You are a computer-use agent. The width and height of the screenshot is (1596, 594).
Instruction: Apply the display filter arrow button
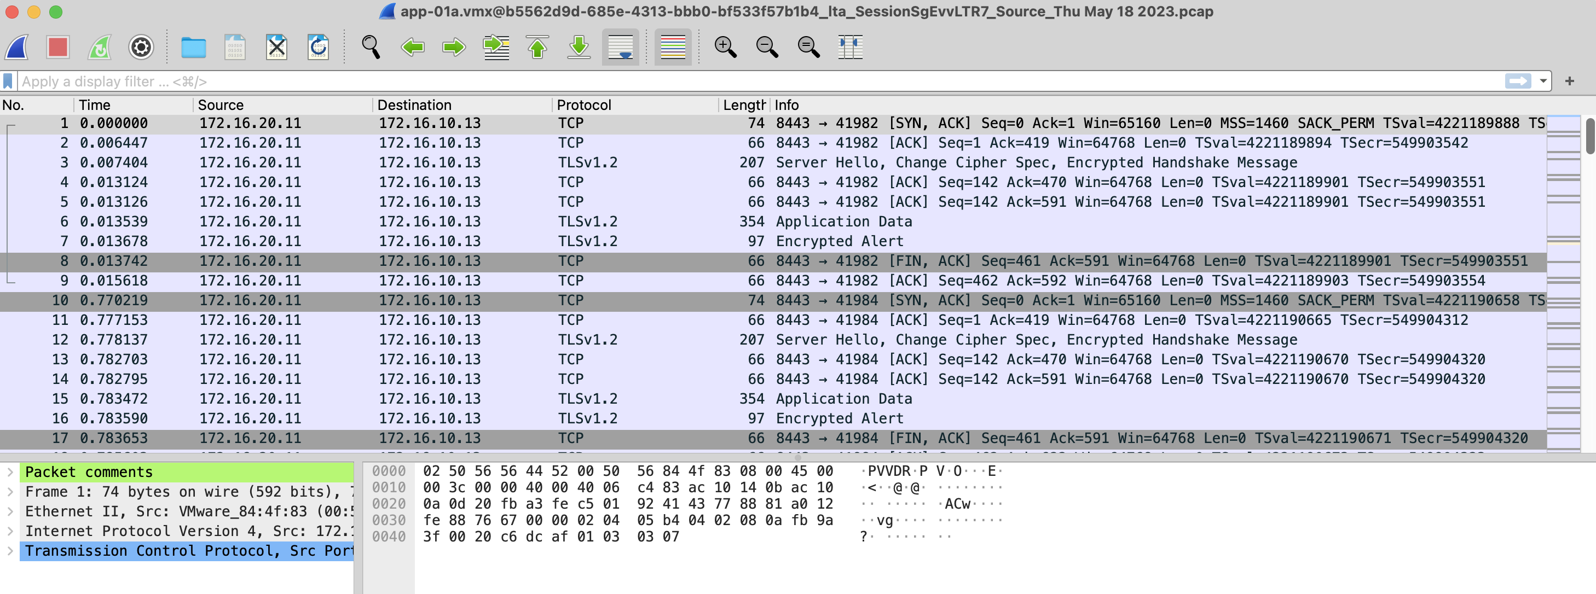(1518, 81)
